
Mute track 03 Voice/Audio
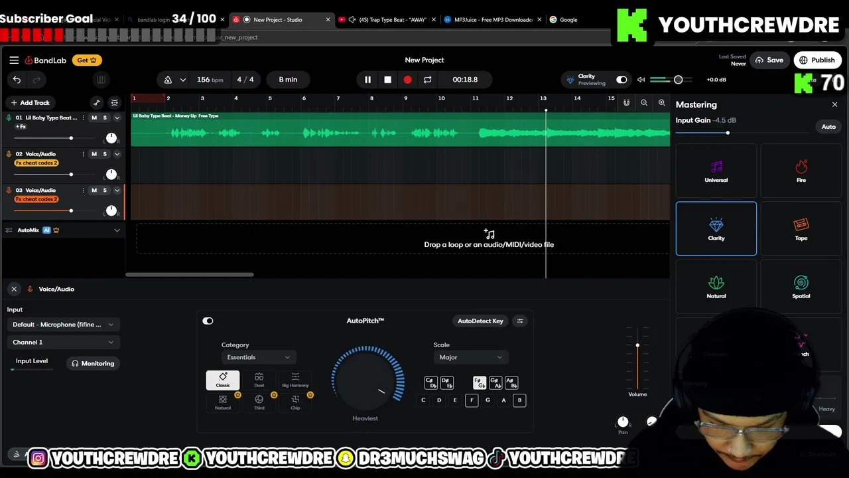[x=94, y=190]
